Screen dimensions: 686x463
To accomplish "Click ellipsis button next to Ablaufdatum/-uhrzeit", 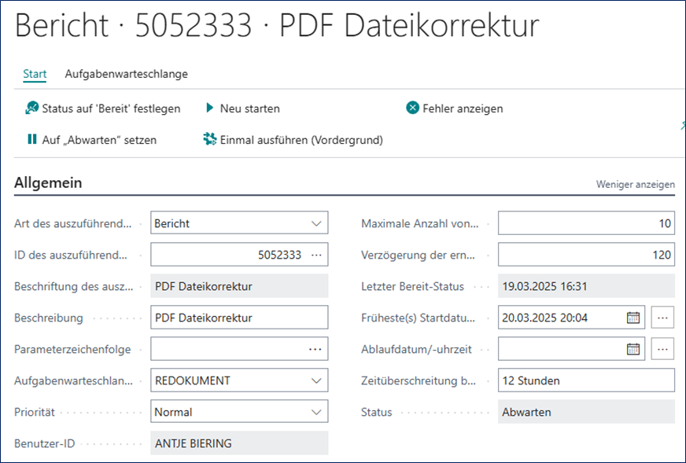I will (x=663, y=349).
